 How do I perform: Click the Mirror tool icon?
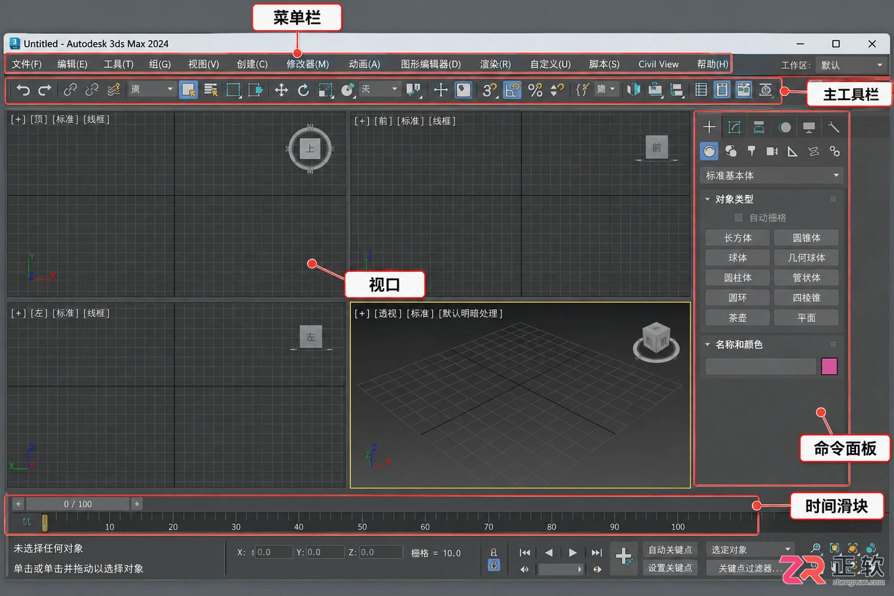tap(633, 90)
